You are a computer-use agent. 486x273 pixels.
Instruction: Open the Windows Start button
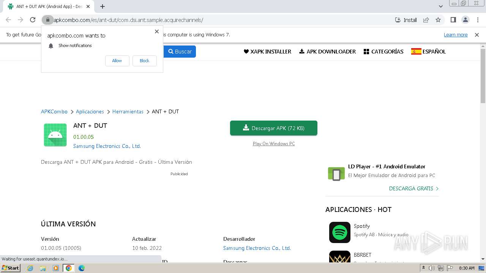click(x=11, y=268)
